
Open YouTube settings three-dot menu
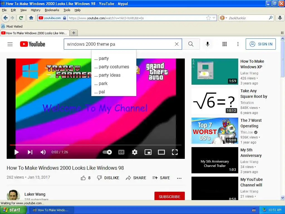[x=238, y=44]
